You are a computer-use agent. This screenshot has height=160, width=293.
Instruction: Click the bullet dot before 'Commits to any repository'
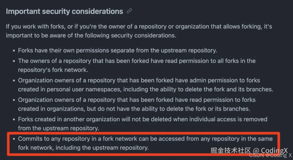14,139
